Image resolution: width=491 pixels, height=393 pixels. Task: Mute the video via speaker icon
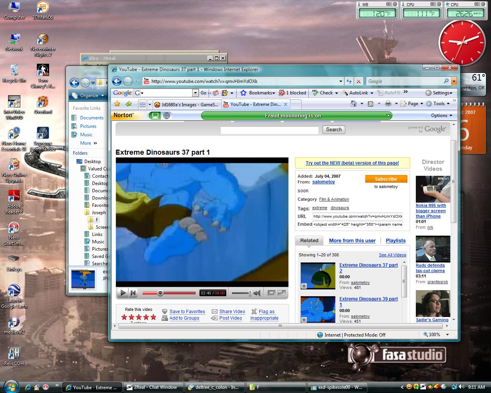point(257,293)
